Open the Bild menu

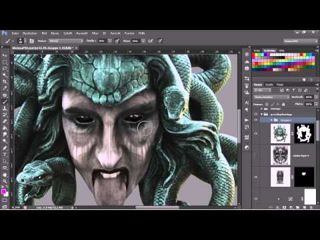click(x=44, y=33)
